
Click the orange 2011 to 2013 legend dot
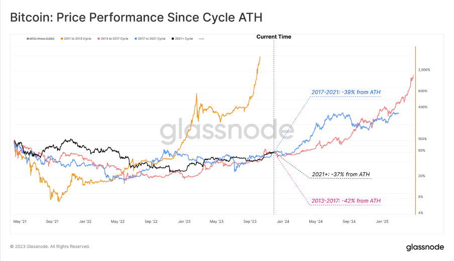click(61, 39)
